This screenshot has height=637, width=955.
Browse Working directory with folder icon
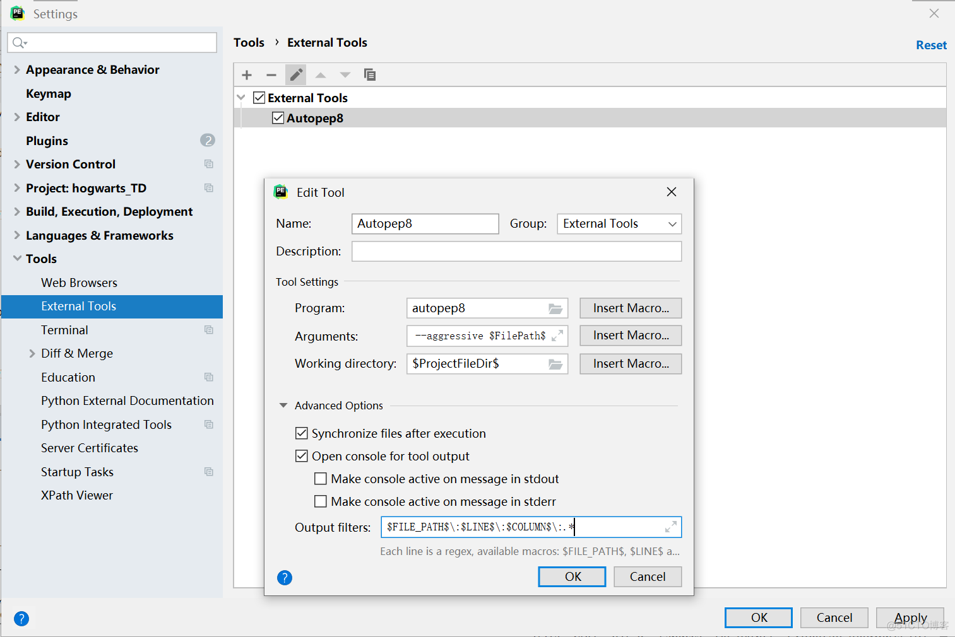[555, 364]
